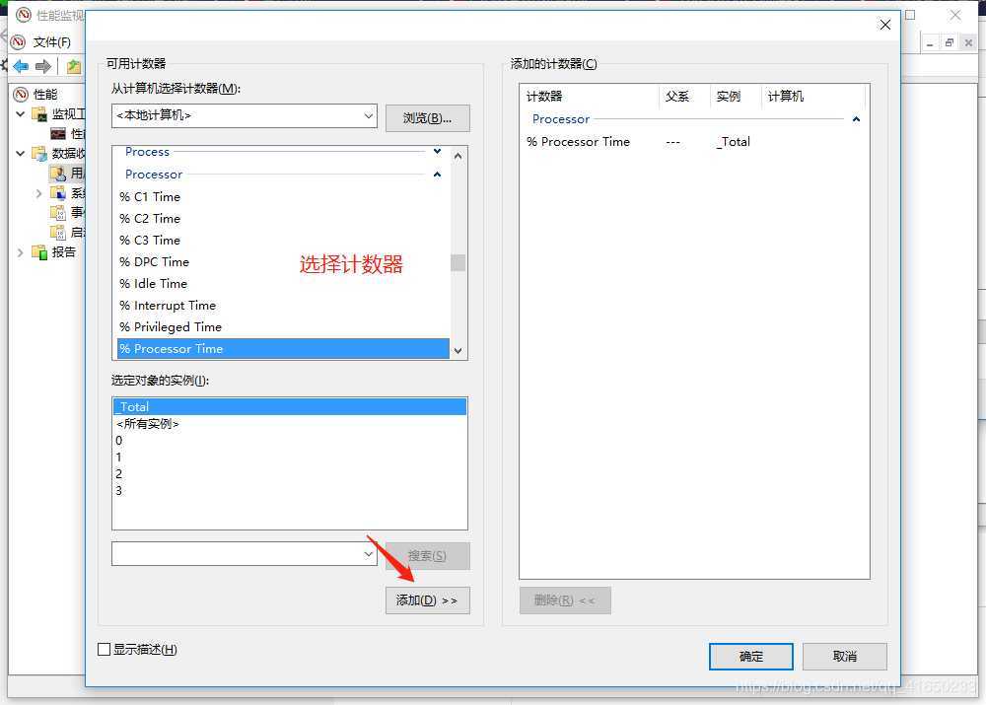Click the 浏览(B)... button
The height and width of the screenshot is (705, 986).
pos(427,118)
